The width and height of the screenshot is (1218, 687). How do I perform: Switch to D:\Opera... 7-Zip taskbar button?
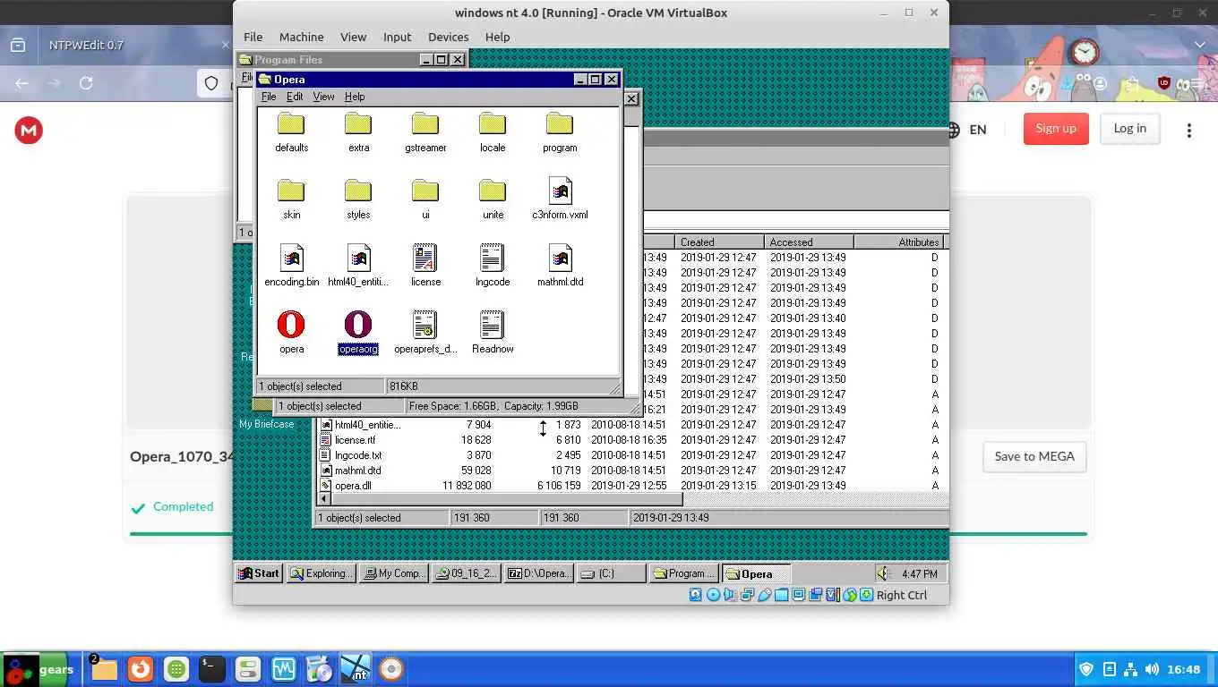click(538, 573)
